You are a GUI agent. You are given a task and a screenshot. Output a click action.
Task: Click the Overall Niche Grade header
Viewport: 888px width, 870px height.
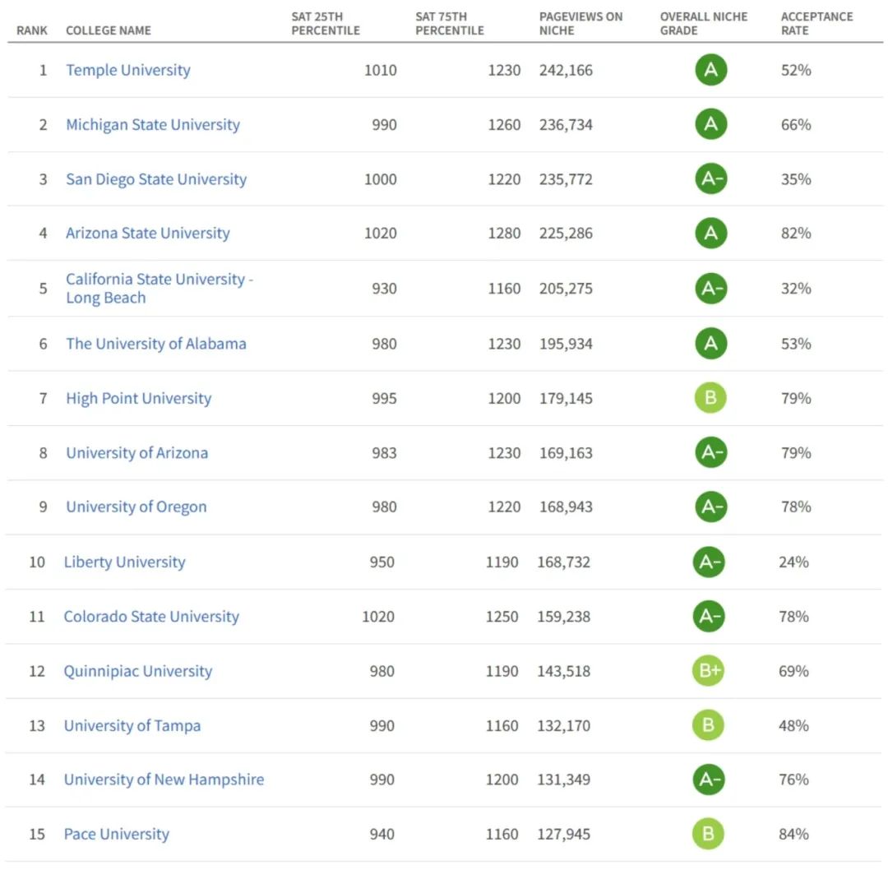[x=702, y=23]
